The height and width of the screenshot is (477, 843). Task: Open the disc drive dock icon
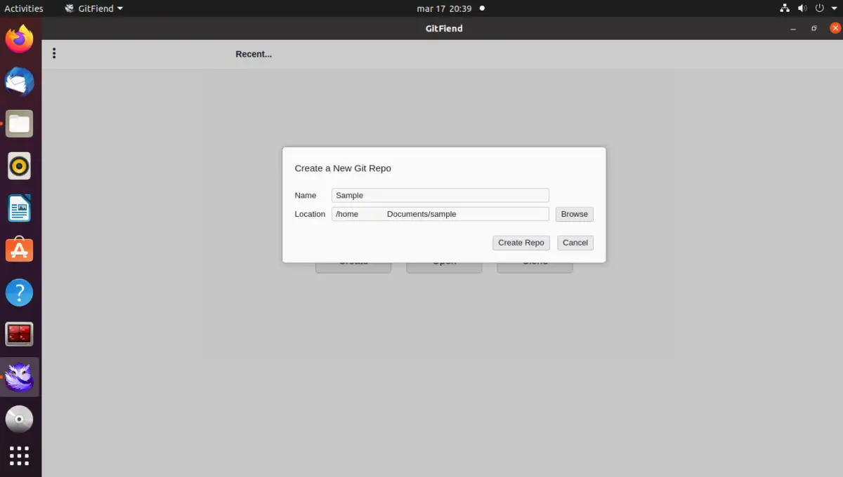pos(20,419)
